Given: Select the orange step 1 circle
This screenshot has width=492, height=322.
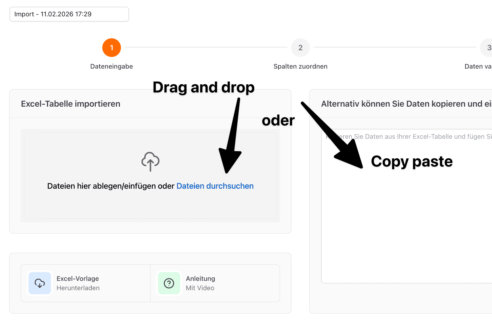Looking at the screenshot, I should click(112, 48).
